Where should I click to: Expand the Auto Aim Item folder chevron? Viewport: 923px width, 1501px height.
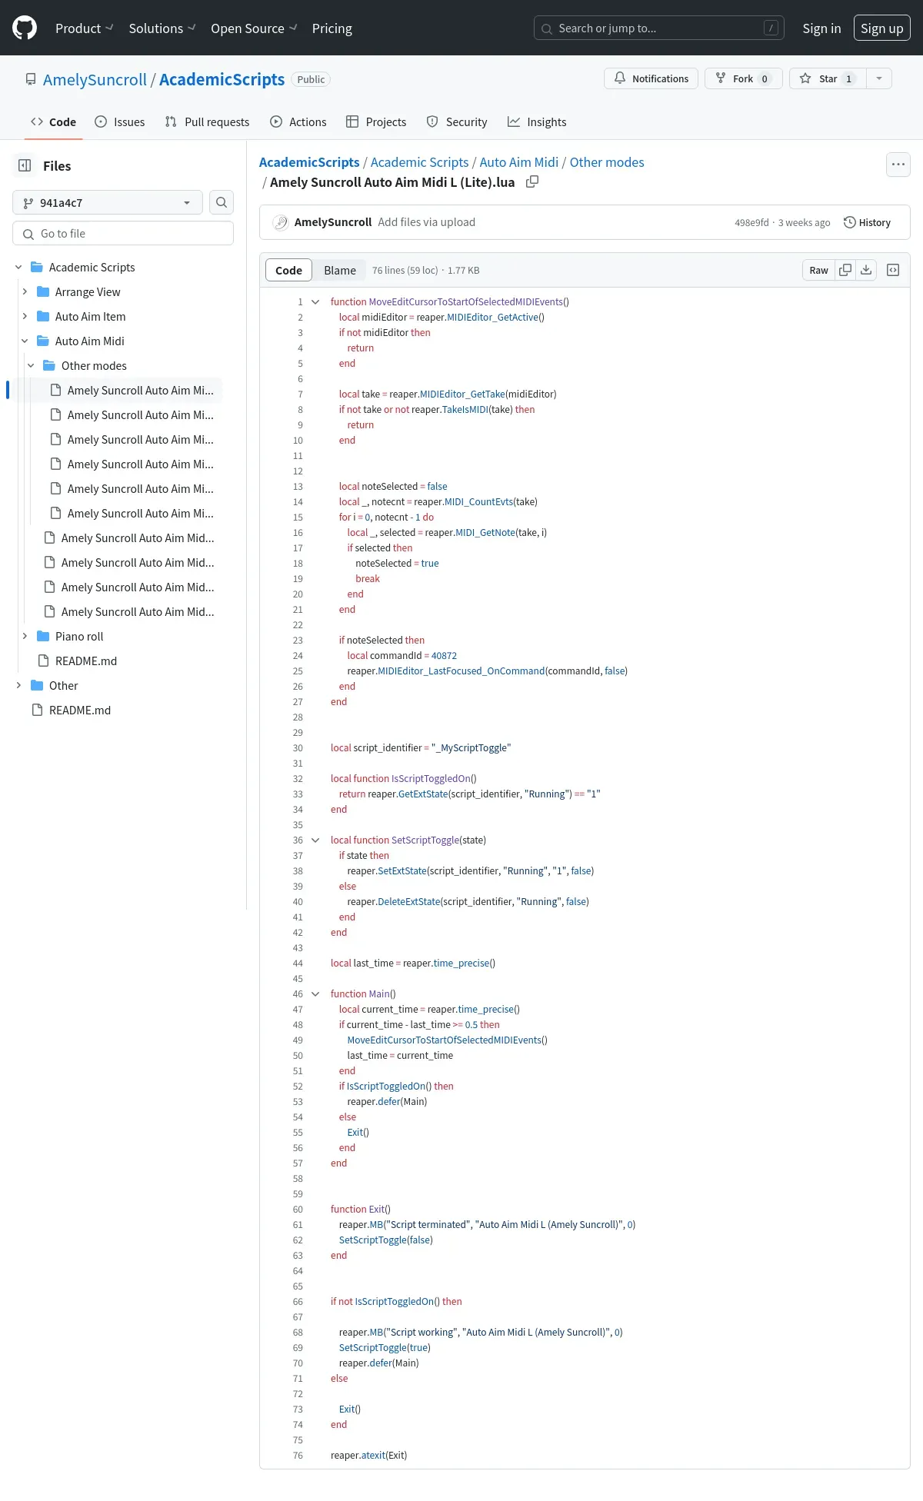click(x=25, y=316)
